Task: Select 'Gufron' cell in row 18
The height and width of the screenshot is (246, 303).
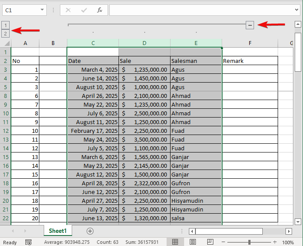Action: click(196, 183)
